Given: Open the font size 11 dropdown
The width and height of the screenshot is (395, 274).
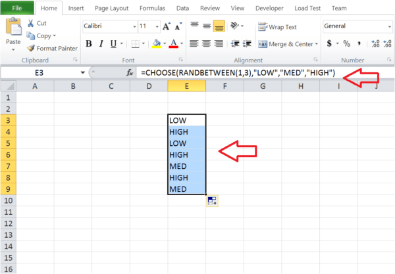Looking at the screenshot, I should coord(157,26).
